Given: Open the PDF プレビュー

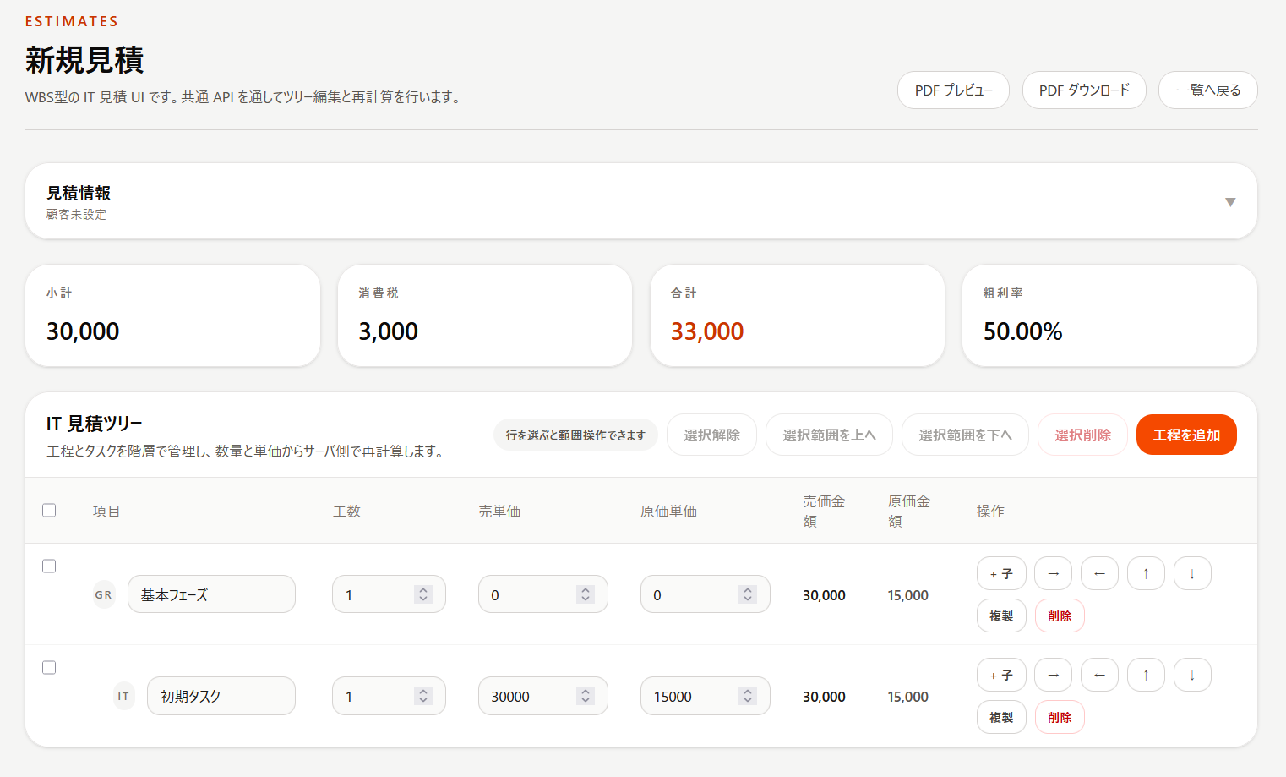Looking at the screenshot, I should (953, 90).
